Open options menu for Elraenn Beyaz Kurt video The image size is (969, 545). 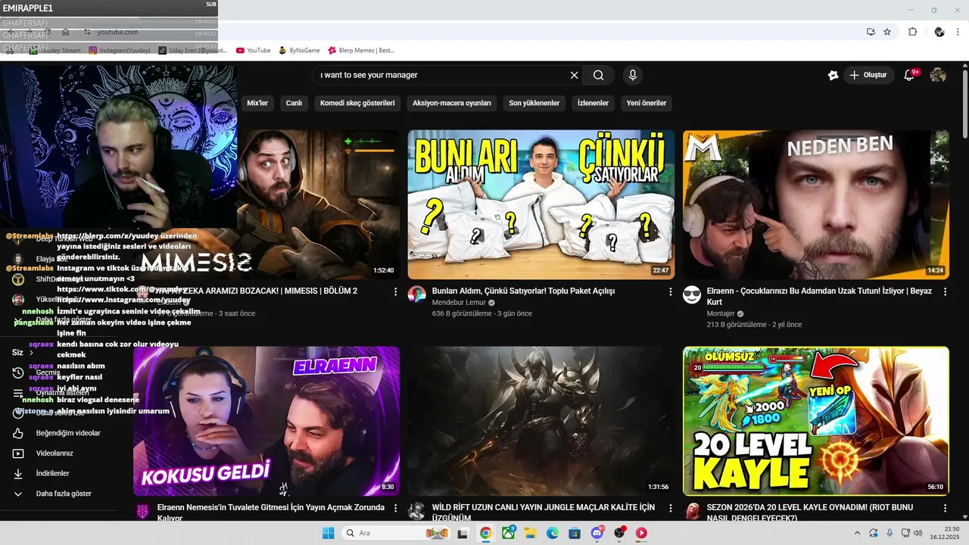coord(945,291)
